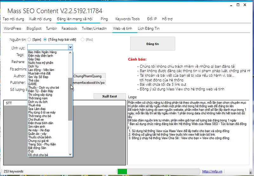This screenshot has width=254, height=176.
Task: Select Thuê nhà option
Action: (35, 105)
